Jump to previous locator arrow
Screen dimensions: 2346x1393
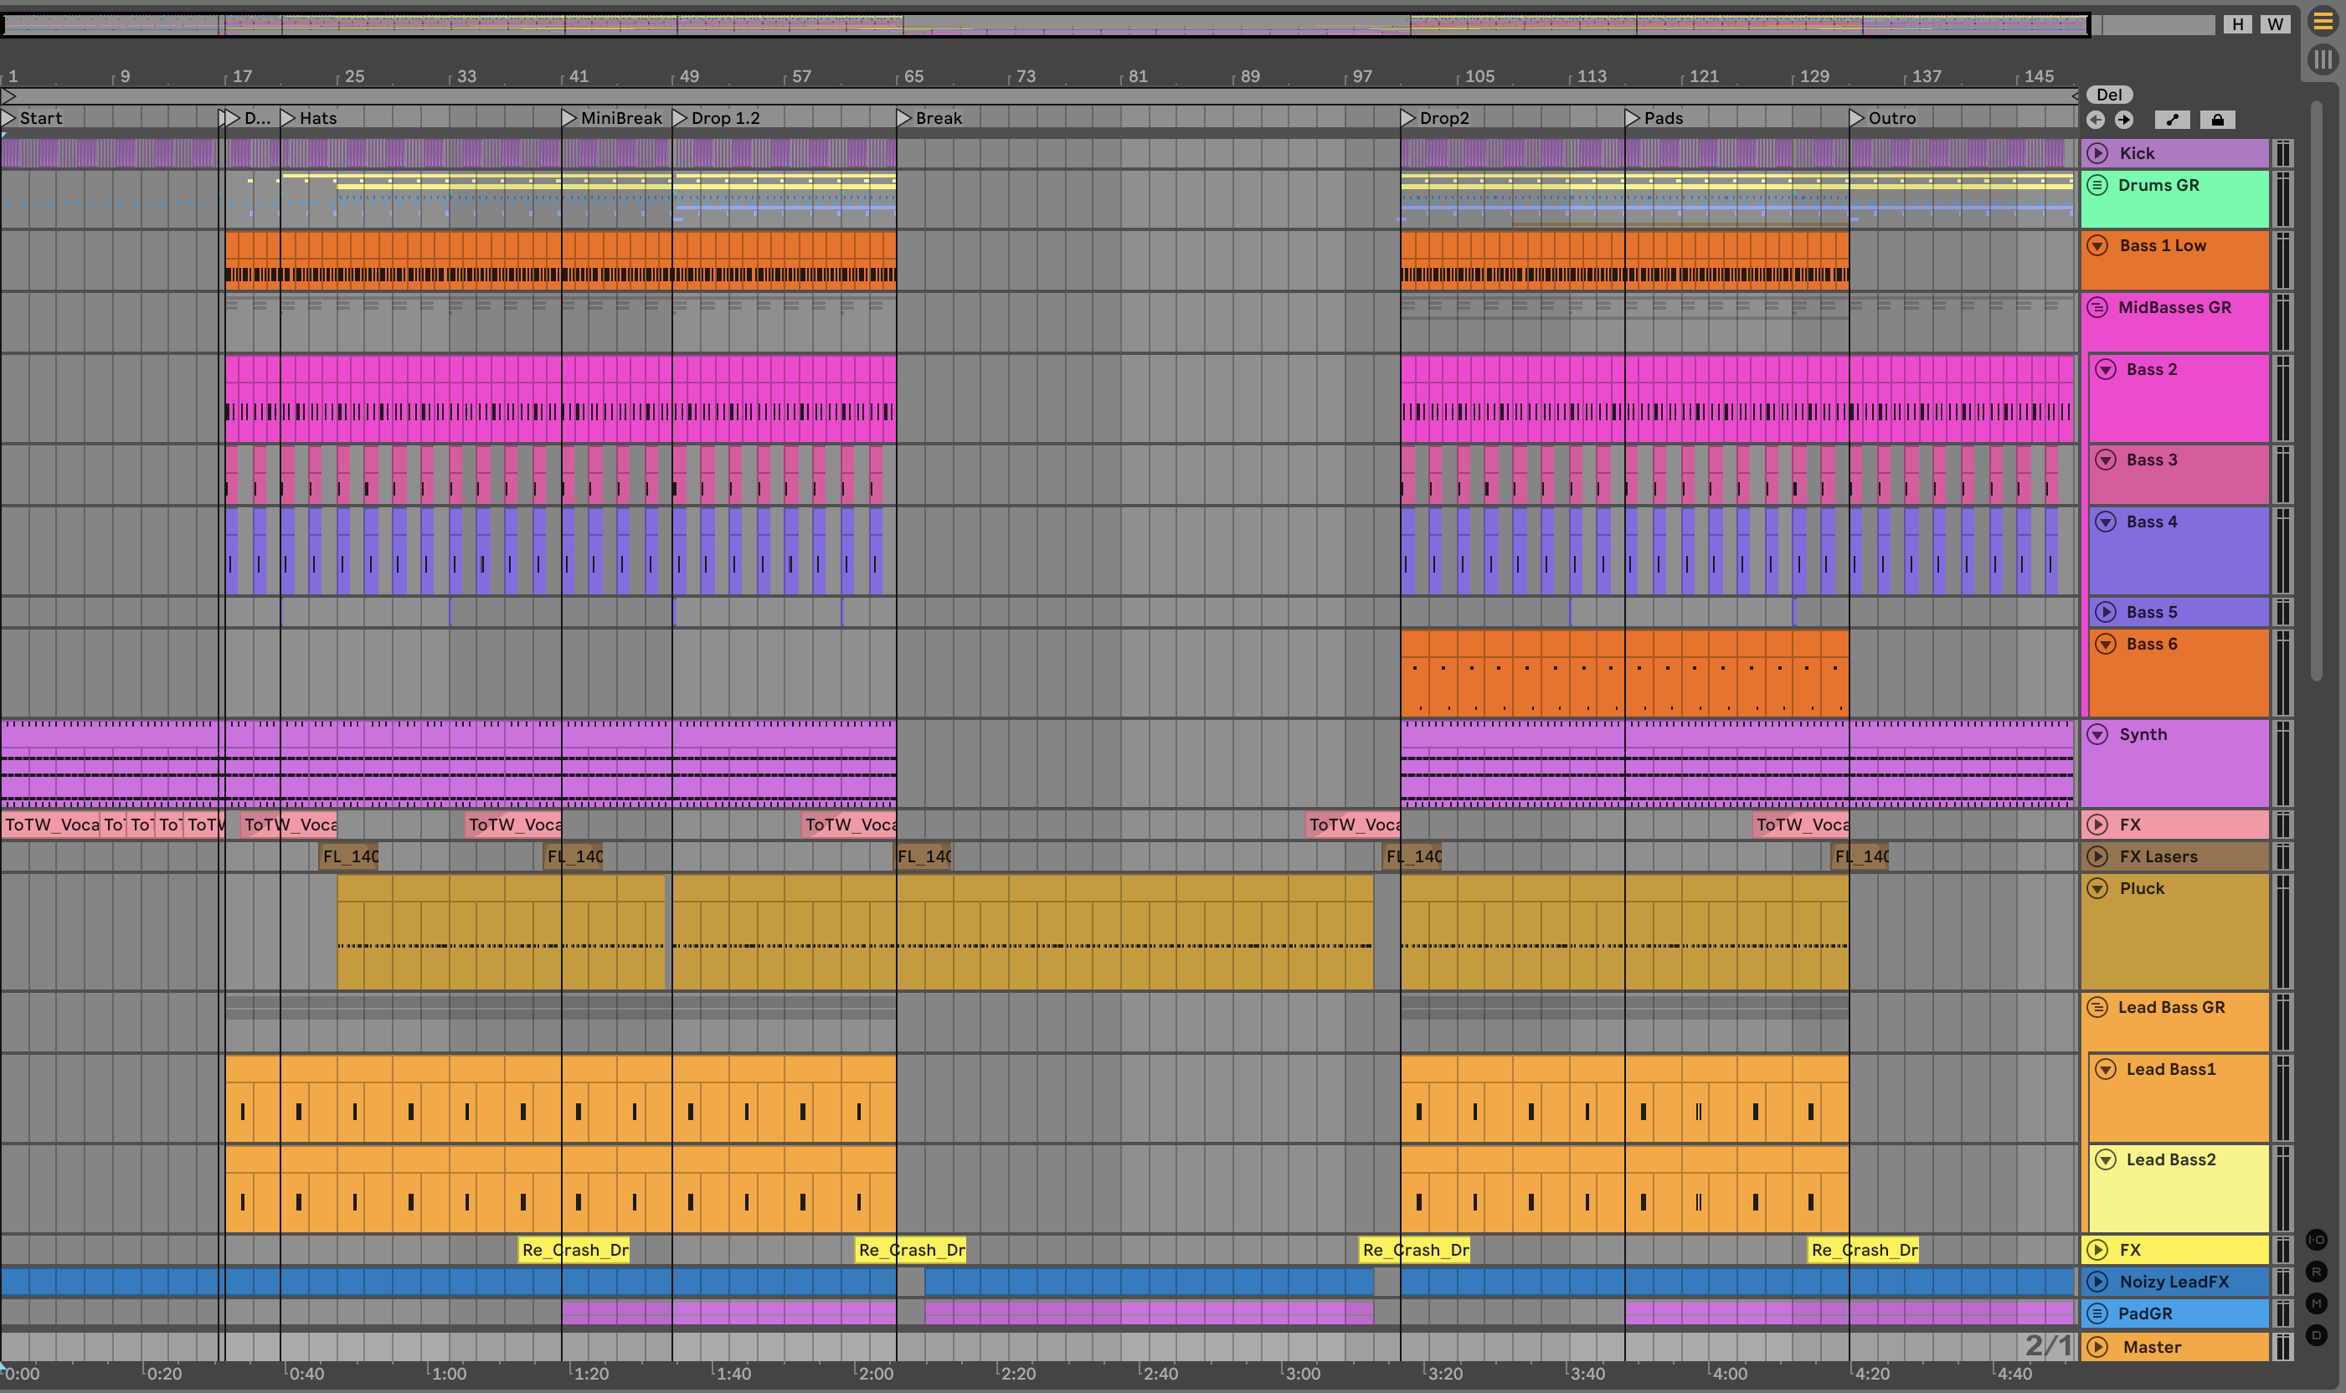[x=2096, y=121]
